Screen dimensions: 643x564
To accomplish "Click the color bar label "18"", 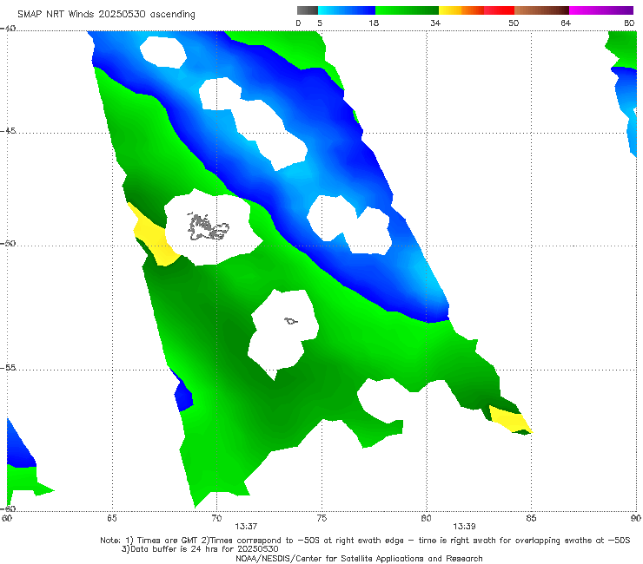I will [x=374, y=23].
